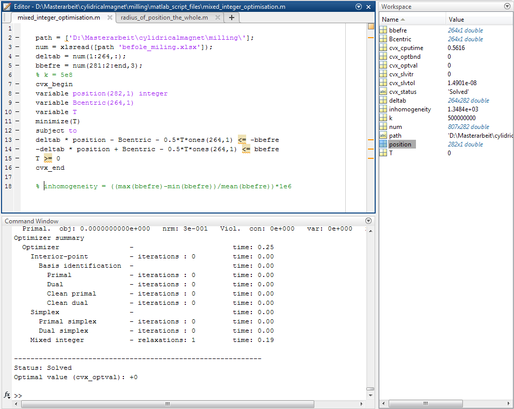Click the Editor pencil icon in title bar
514x409 pixels.
coord(7,7)
